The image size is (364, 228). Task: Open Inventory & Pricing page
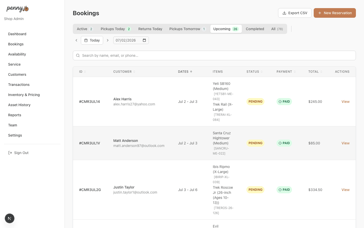24,95
